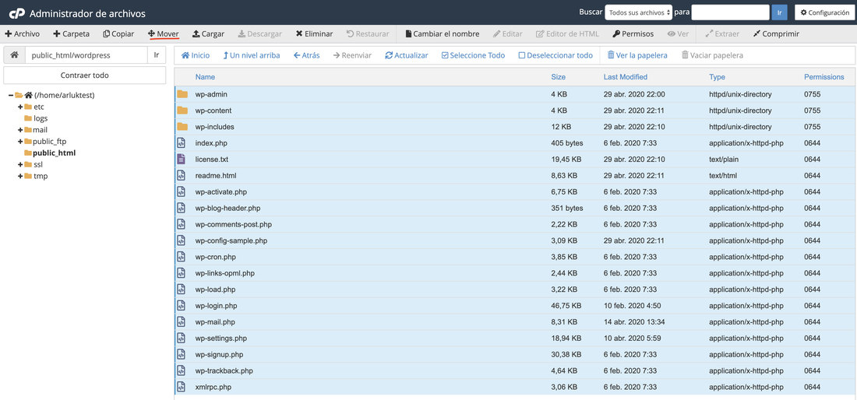Expand the etc folder tree node

coord(20,107)
